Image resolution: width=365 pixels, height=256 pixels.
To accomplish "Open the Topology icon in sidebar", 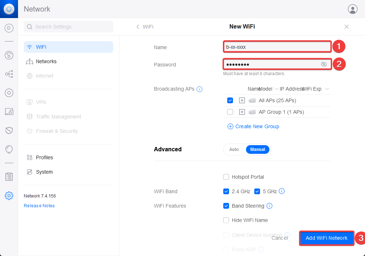I will [9, 74].
